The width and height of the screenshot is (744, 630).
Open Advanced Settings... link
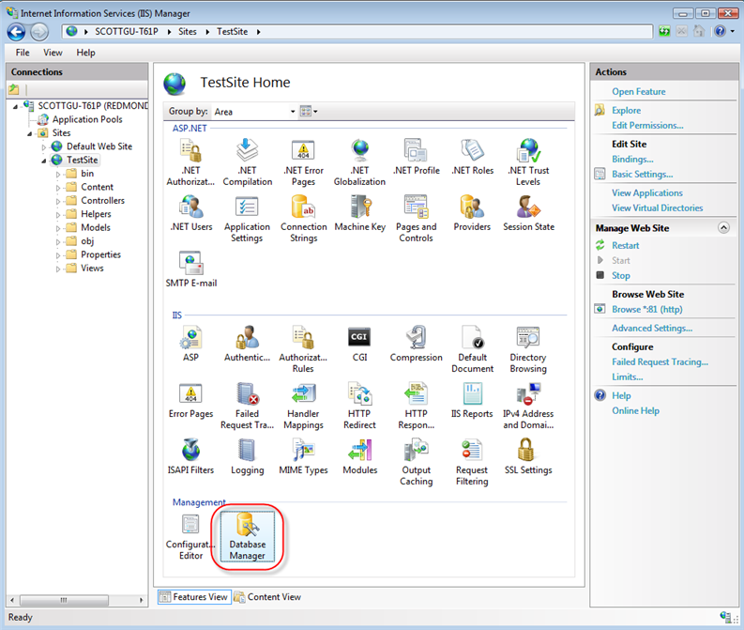(652, 328)
